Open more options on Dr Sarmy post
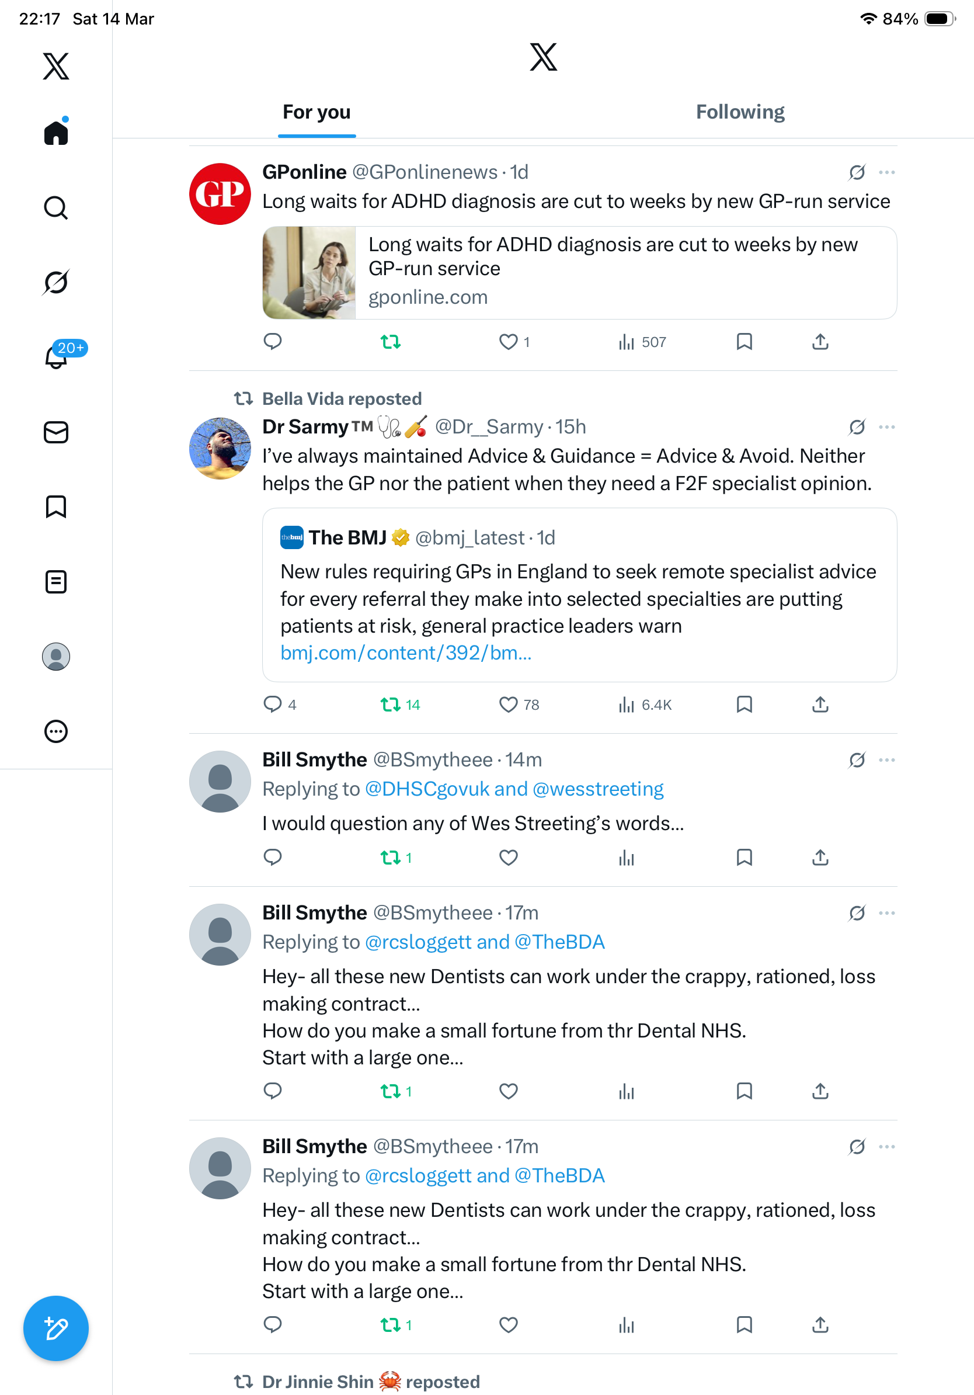This screenshot has height=1395, width=974. coord(886,427)
